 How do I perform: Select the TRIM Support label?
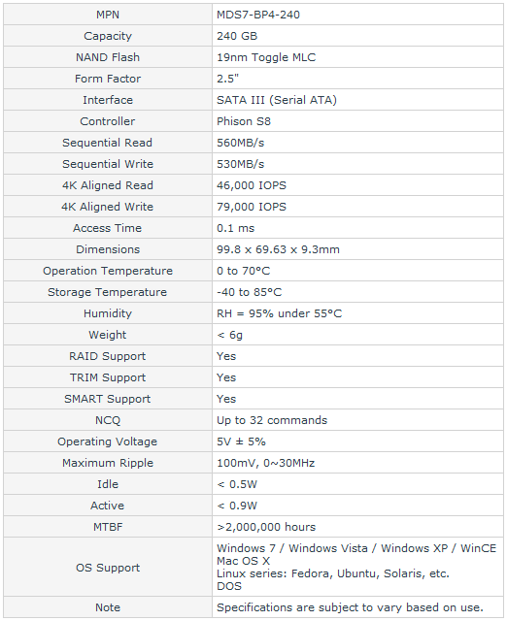point(108,377)
